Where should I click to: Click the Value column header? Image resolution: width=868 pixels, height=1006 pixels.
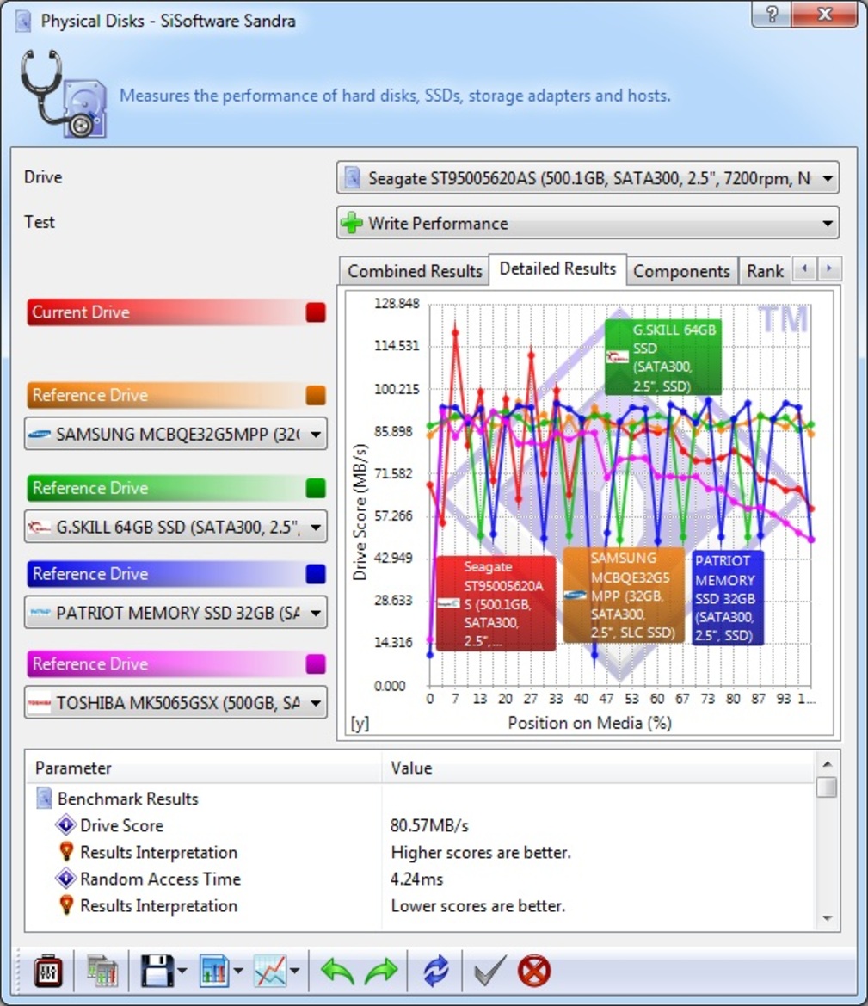pyautogui.click(x=599, y=768)
